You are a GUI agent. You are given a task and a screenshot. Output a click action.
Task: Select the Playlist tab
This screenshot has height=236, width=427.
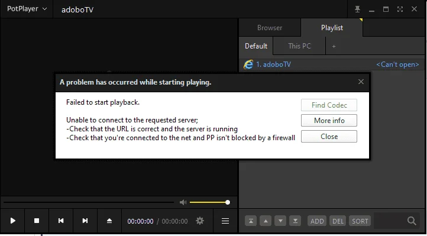(x=332, y=28)
